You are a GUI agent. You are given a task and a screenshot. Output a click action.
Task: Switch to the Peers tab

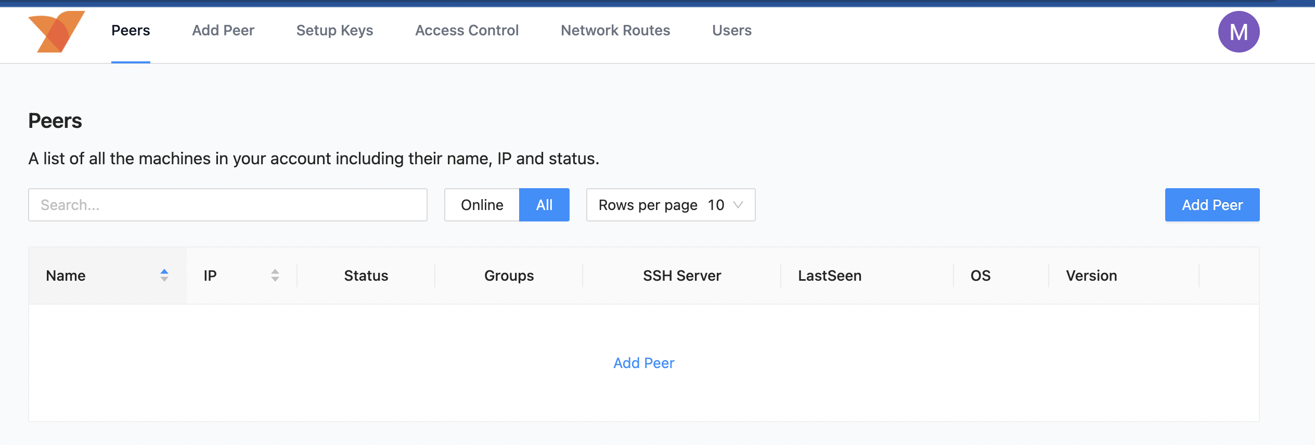(x=131, y=31)
